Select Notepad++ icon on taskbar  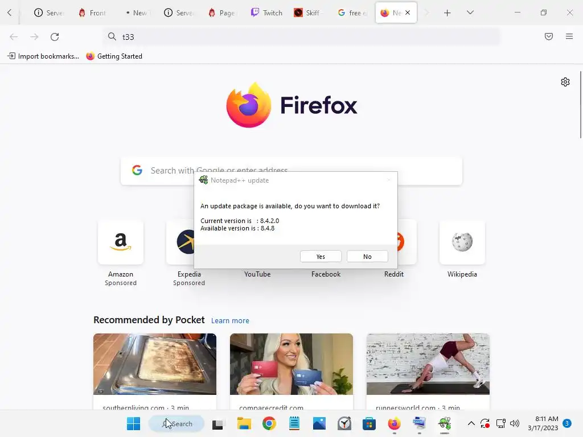coord(445,423)
